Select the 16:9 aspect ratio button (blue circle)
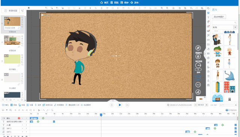This screenshot has height=137, width=240. (198, 77)
